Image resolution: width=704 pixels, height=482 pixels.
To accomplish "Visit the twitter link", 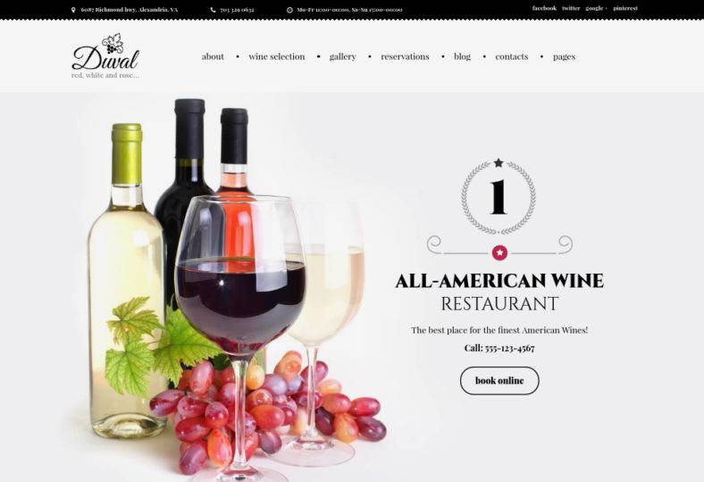I will pyautogui.click(x=571, y=8).
